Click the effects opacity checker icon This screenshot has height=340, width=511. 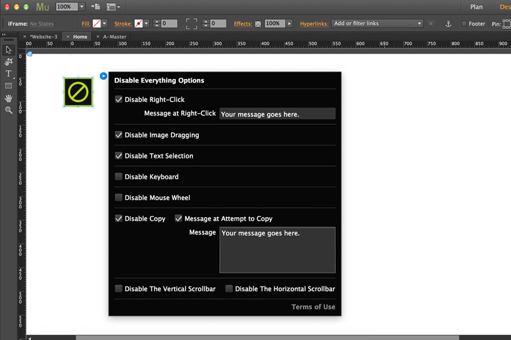(x=258, y=24)
